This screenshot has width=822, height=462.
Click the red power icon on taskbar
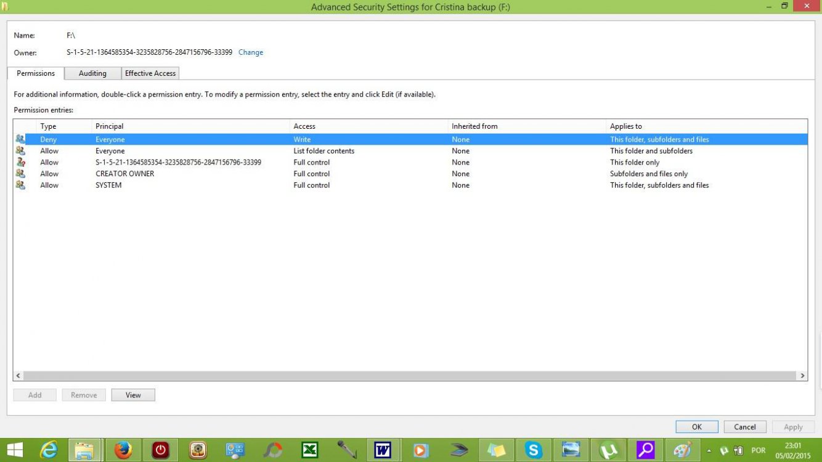coord(160,450)
